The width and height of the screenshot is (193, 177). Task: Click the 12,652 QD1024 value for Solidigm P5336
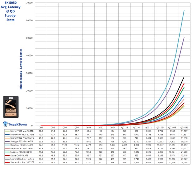(x=160, y=141)
